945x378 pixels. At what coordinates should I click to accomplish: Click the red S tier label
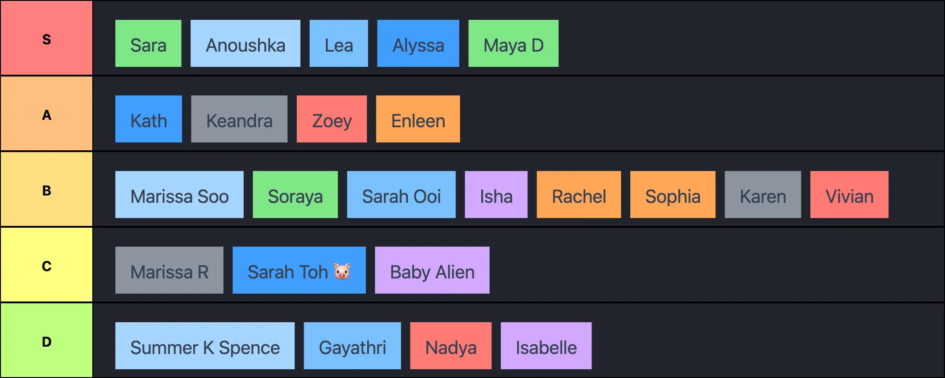point(46,39)
